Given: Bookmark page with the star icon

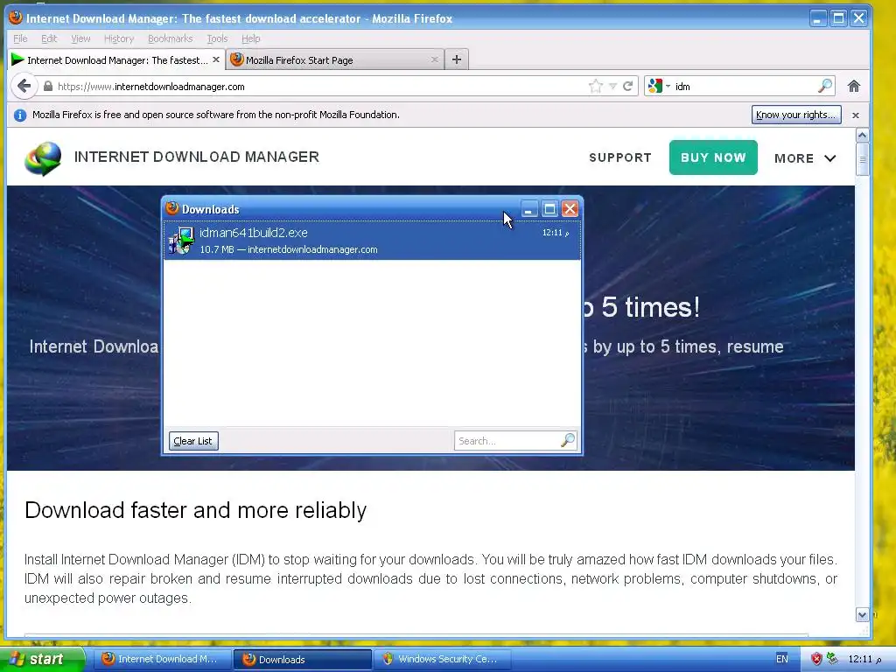Looking at the screenshot, I should tap(595, 87).
